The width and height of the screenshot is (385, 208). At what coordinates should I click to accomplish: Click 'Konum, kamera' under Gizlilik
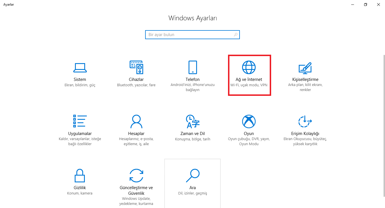tap(80, 193)
